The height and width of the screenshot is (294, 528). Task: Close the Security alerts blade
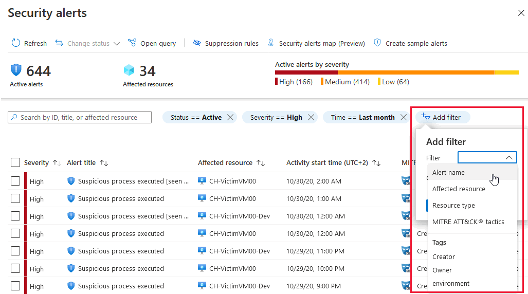click(521, 13)
